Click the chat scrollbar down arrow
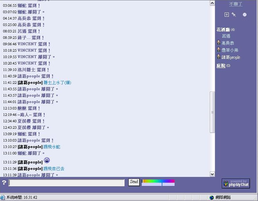 (x=212, y=174)
